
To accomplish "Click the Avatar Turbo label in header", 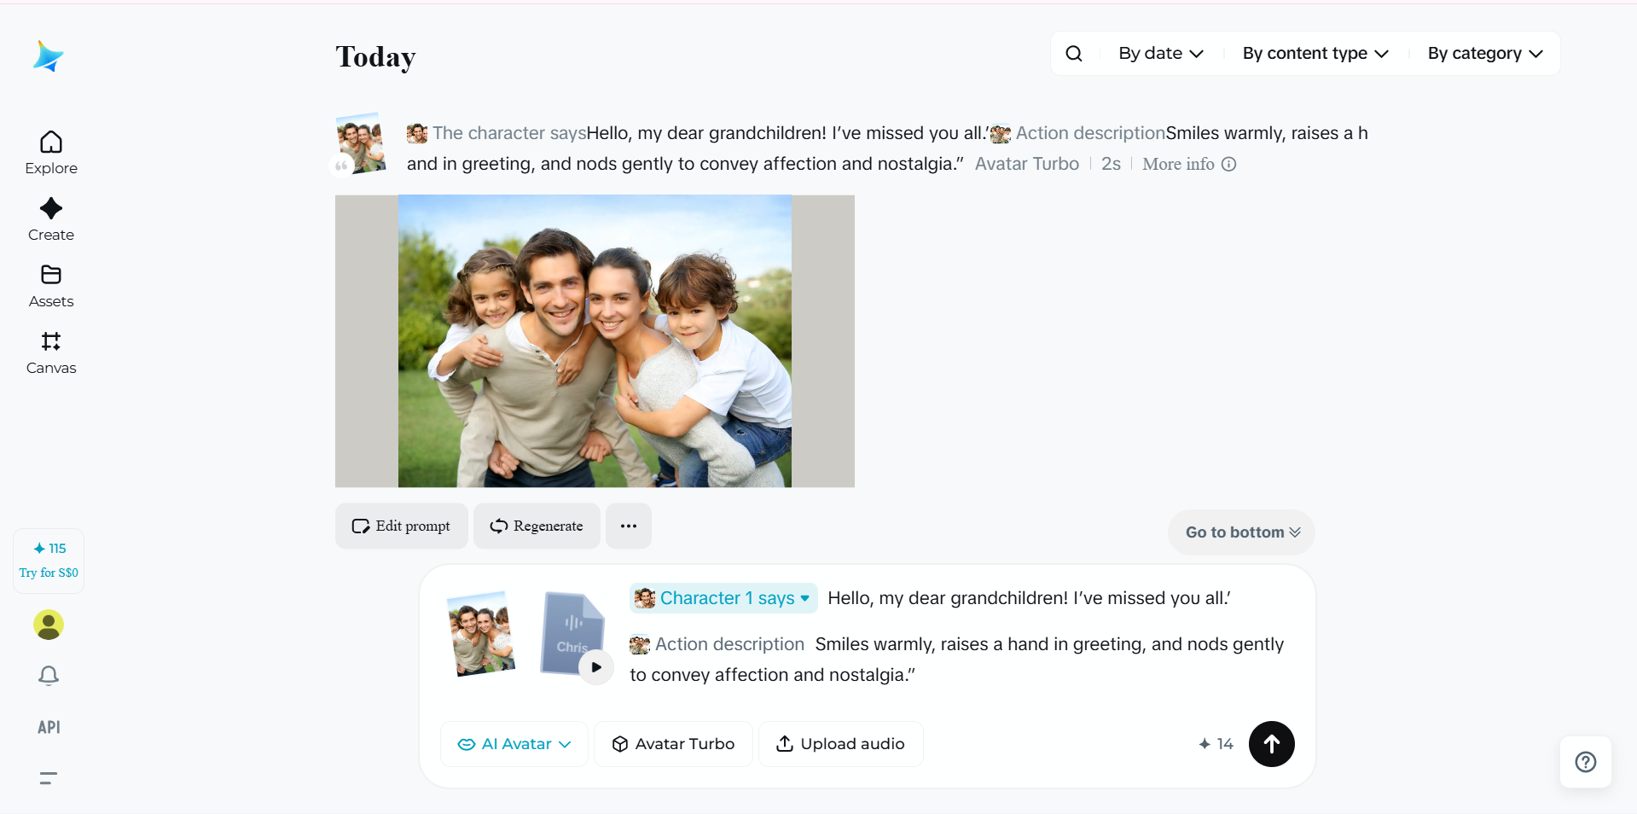I will 1027,164.
